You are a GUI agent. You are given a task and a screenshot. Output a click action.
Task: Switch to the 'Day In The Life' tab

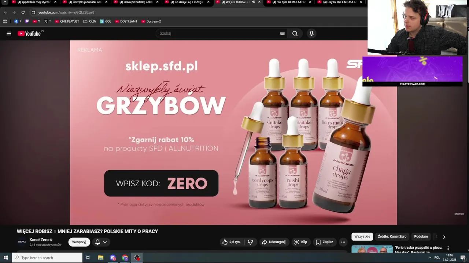pyautogui.click(x=339, y=2)
